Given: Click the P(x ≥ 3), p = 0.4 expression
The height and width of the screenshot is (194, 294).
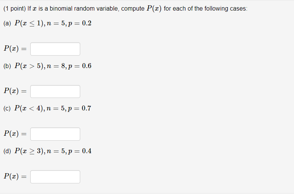Looking at the screenshot, I should pyautogui.click(x=53, y=151).
